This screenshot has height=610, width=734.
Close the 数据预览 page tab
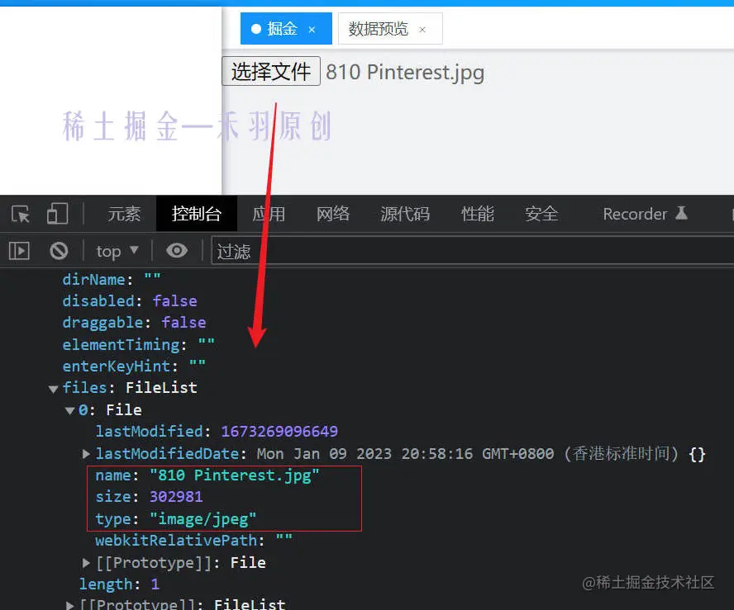pos(422,30)
